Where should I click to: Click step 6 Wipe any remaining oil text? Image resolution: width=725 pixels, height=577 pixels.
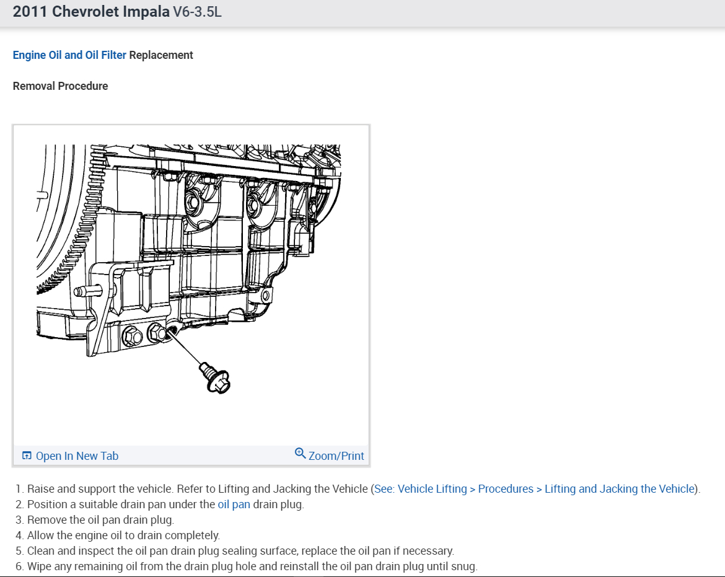247,566
